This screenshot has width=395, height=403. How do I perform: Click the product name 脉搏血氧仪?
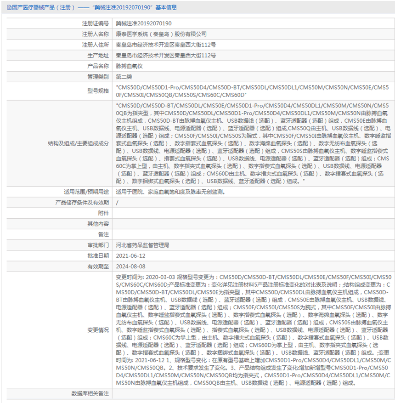pos(129,66)
